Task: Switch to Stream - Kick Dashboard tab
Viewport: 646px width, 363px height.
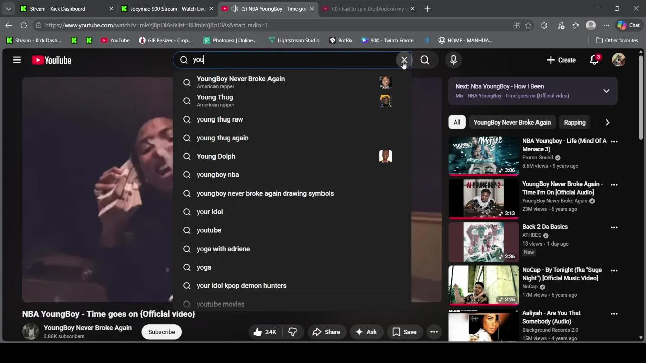Action: click(67, 9)
